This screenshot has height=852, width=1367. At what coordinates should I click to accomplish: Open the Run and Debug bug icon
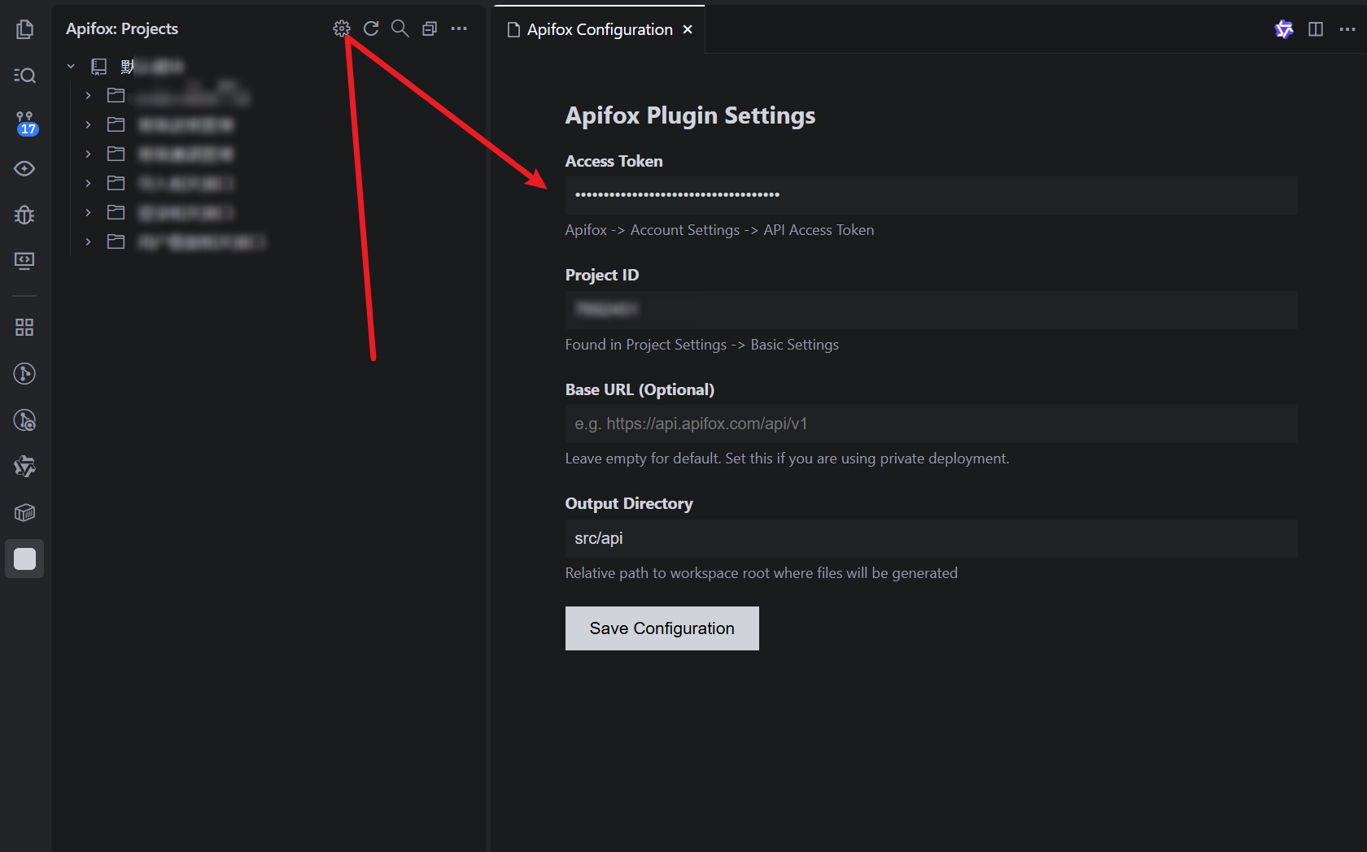[24, 215]
